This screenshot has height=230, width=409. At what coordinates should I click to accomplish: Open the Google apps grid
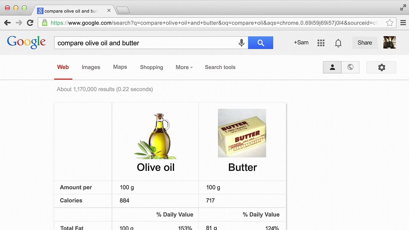(x=321, y=43)
